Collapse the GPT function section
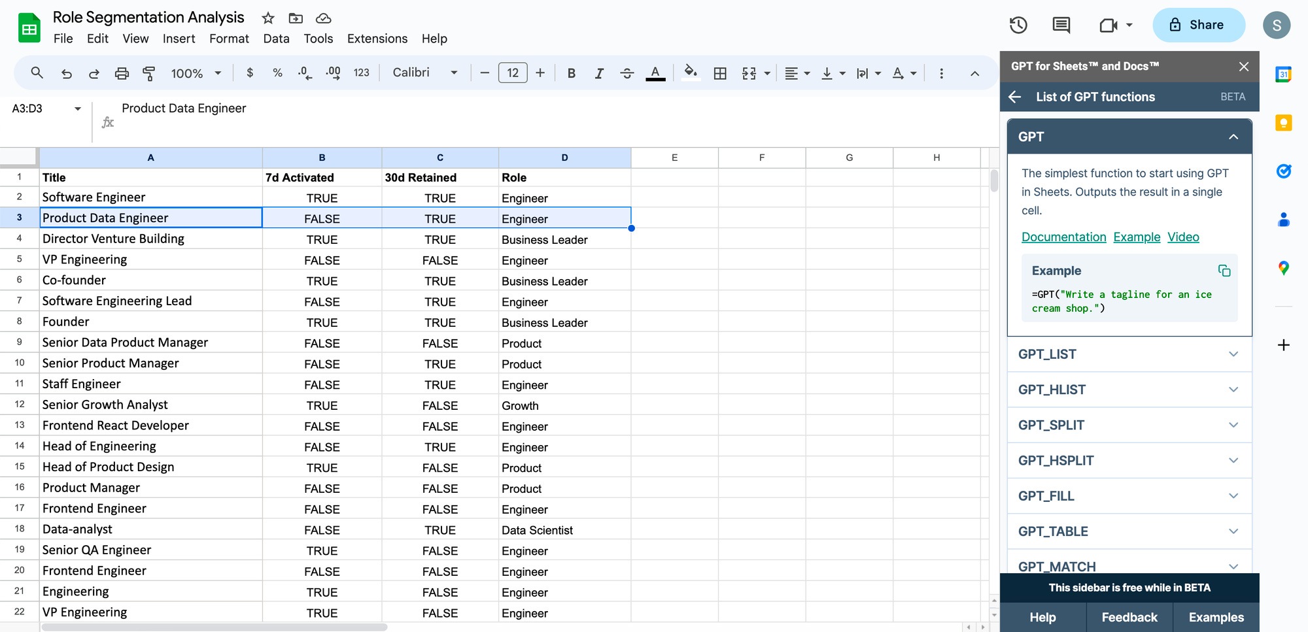 pos(1233,137)
